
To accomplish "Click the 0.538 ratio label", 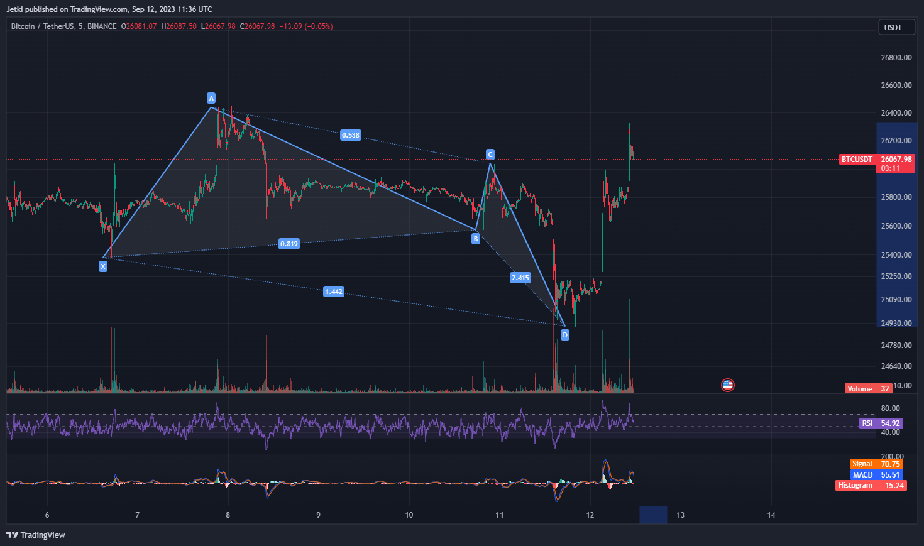I will tap(351, 135).
